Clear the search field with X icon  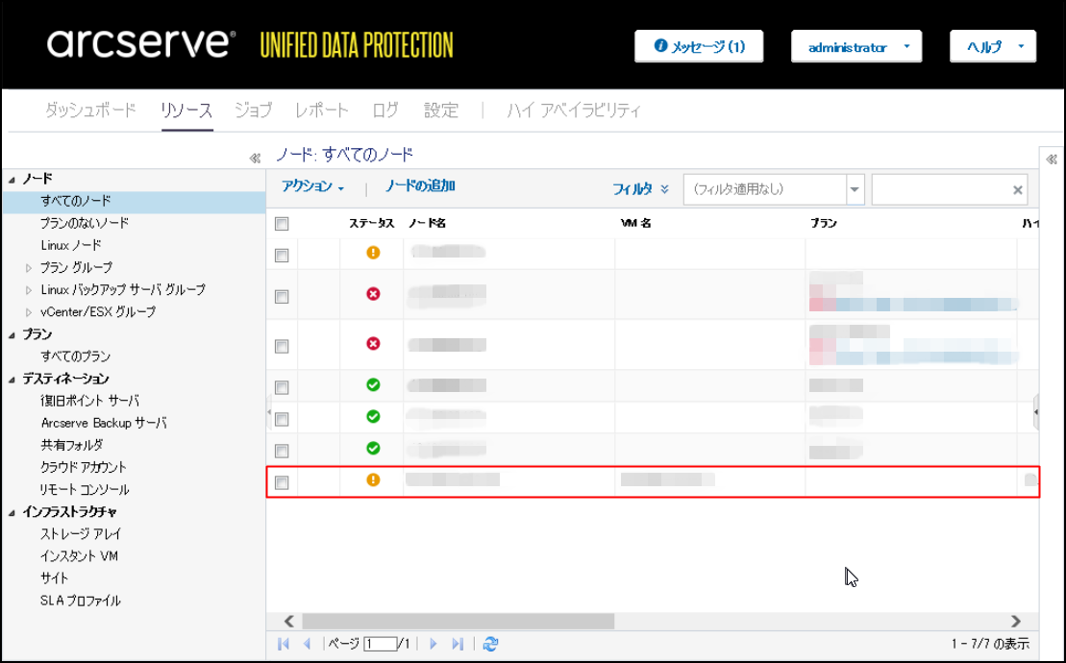1018,190
